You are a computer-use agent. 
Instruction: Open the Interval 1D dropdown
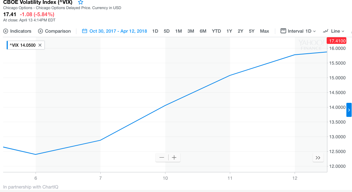click(x=298, y=31)
